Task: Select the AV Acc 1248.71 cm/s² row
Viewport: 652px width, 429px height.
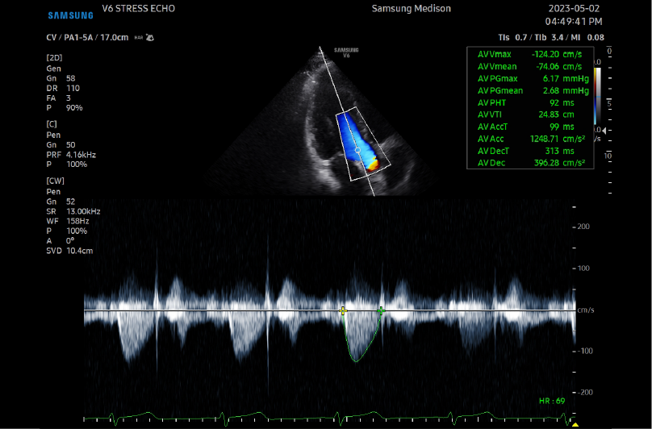Action: [x=532, y=139]
